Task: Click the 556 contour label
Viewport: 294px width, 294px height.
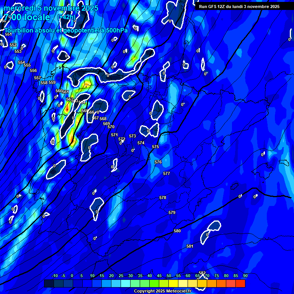Action: click(x=33, y=70)
